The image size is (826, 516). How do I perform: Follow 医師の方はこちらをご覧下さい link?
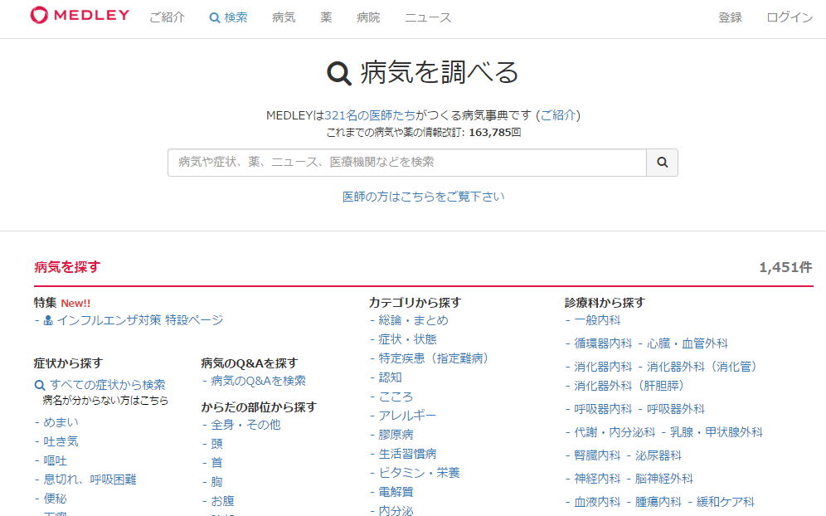click(x=424, y=197)
